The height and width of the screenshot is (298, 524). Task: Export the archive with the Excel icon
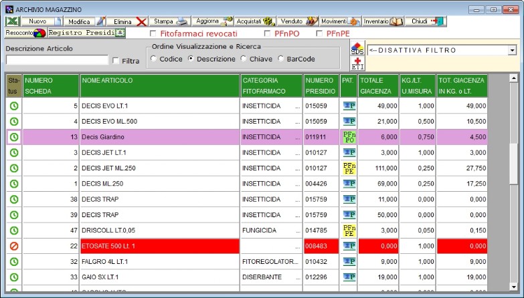click(13, 21)
